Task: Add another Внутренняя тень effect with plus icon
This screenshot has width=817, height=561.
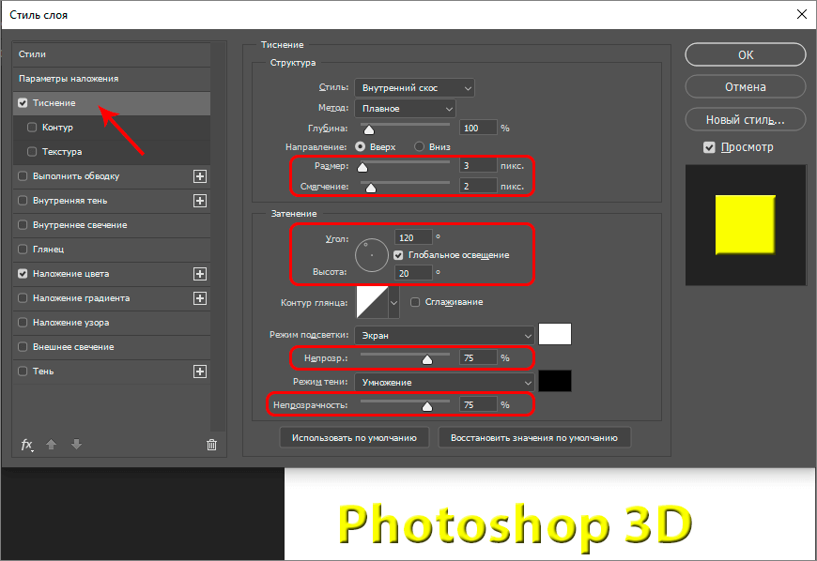Action: [199, 201]
